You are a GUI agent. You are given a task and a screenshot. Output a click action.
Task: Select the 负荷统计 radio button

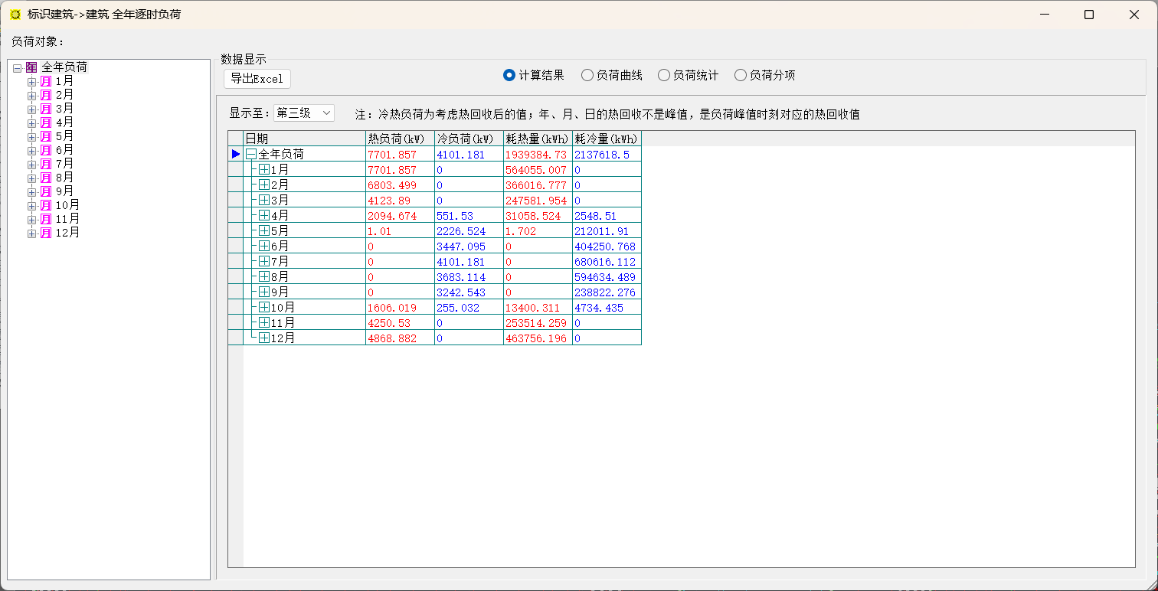coord(664,75)
